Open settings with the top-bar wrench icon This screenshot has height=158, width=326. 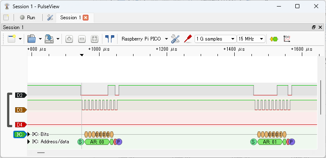pyautogui.click(x=50, y=18)
